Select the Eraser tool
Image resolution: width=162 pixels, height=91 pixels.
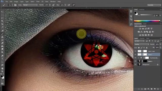[x=2, y=43]
